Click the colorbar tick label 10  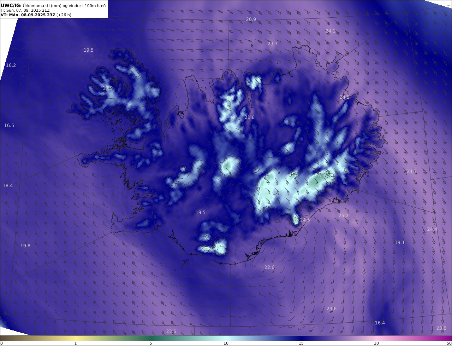(226, 343)
